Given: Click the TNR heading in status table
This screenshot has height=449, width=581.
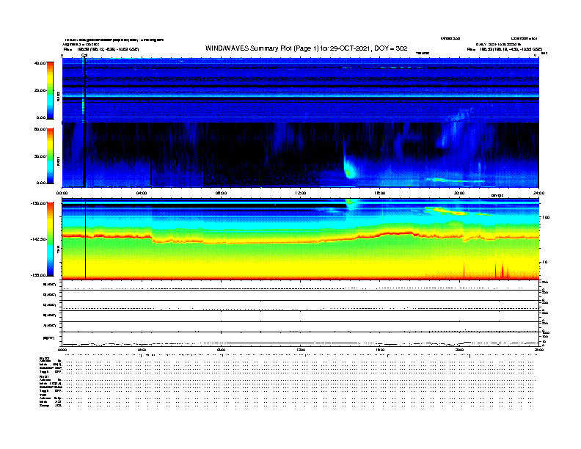Looking at the screenshot, I should coord(43,395).
